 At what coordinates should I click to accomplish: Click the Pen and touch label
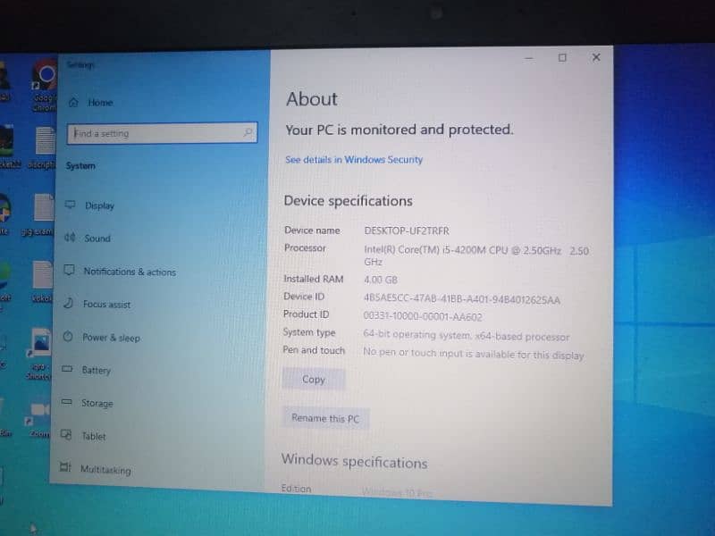[x=314, y=350]
